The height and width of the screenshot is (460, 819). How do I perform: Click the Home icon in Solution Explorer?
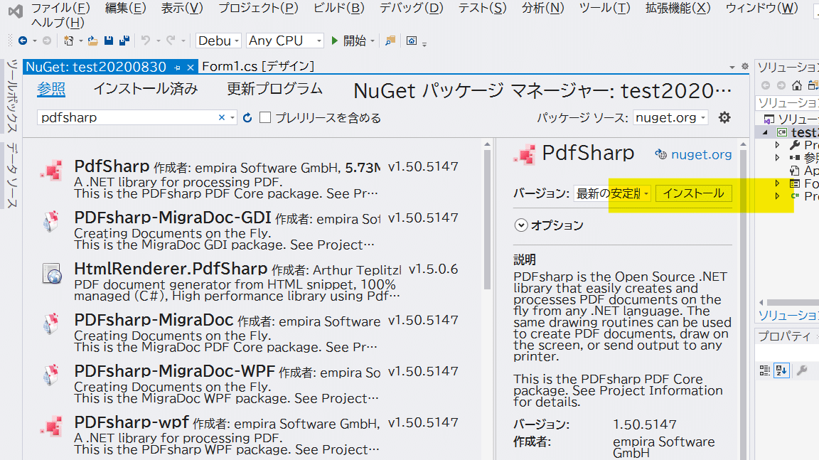tap(797, 85)
